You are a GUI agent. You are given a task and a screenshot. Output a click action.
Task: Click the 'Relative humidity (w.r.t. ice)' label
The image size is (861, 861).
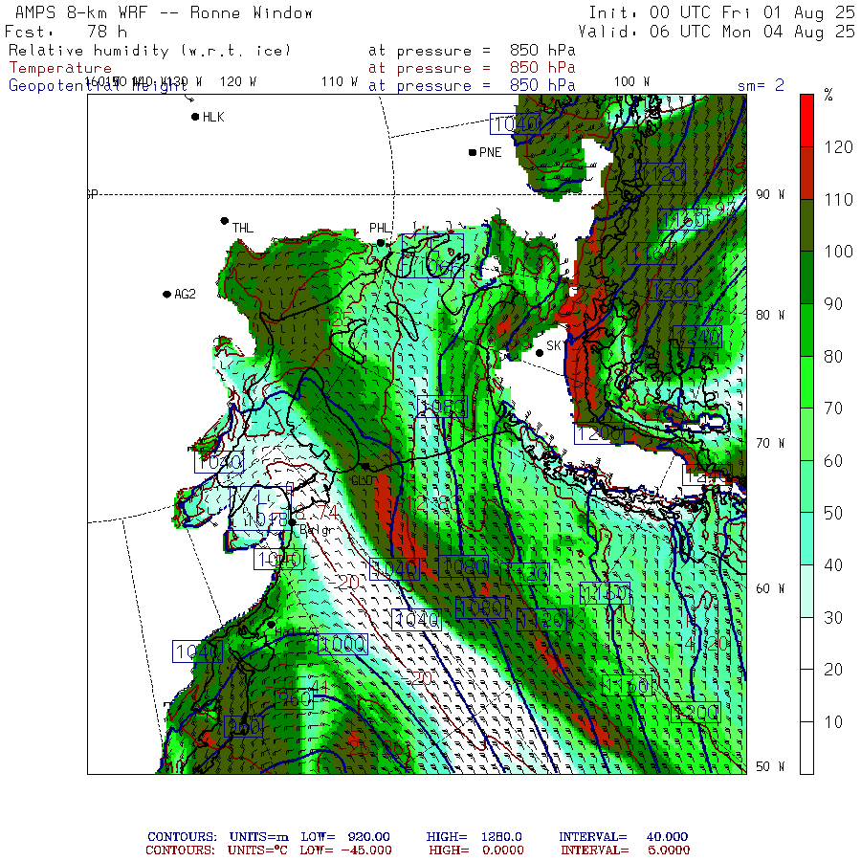[149, 51]
